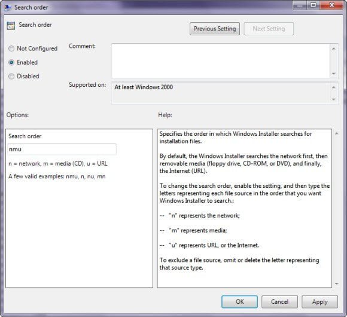Select the Enabled radio button

click(11, 62)
